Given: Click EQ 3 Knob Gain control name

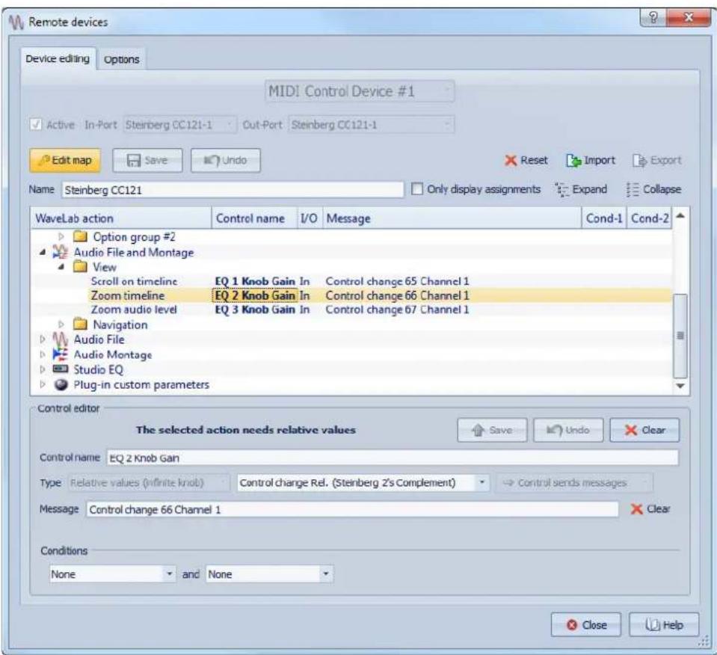Looking at the screenshot, I should point(255,310).
